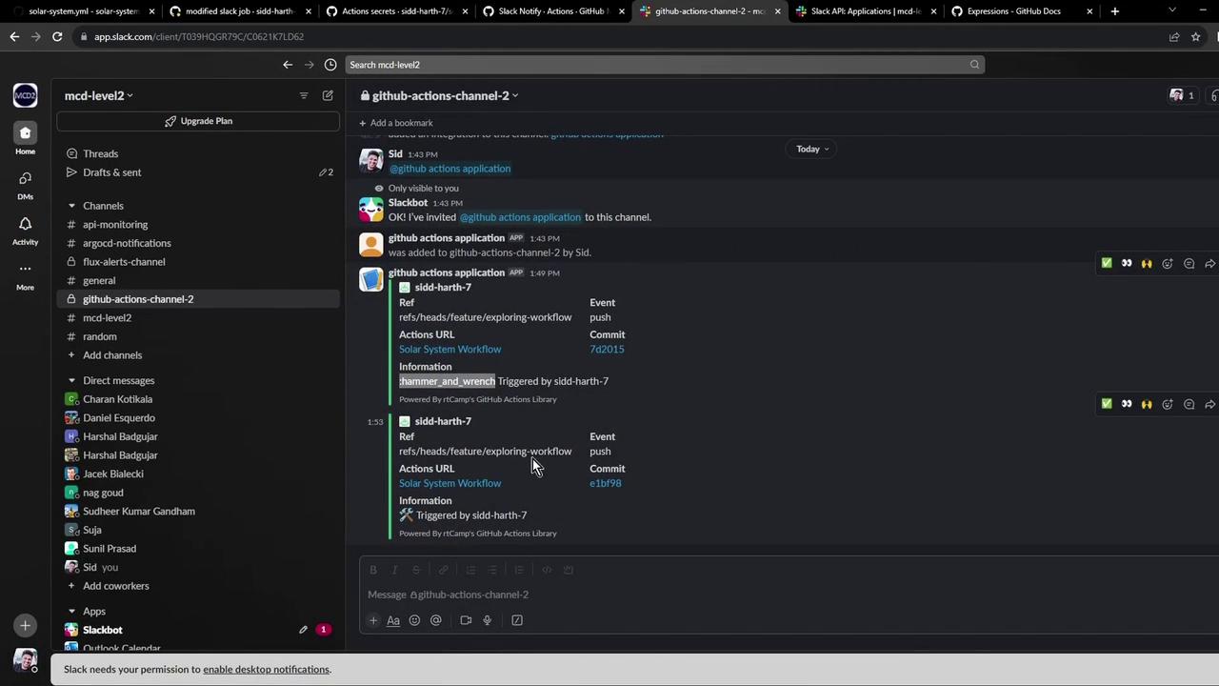The height and width of the screenshot is (686, 1219).
Task: Open the emoji picker in message composer
Action: 414,620
